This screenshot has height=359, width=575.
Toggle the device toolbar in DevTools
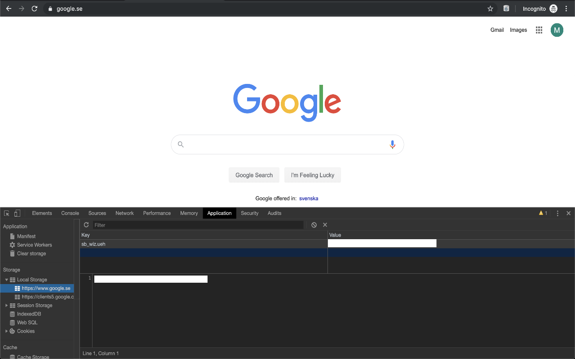pos(17,213)
